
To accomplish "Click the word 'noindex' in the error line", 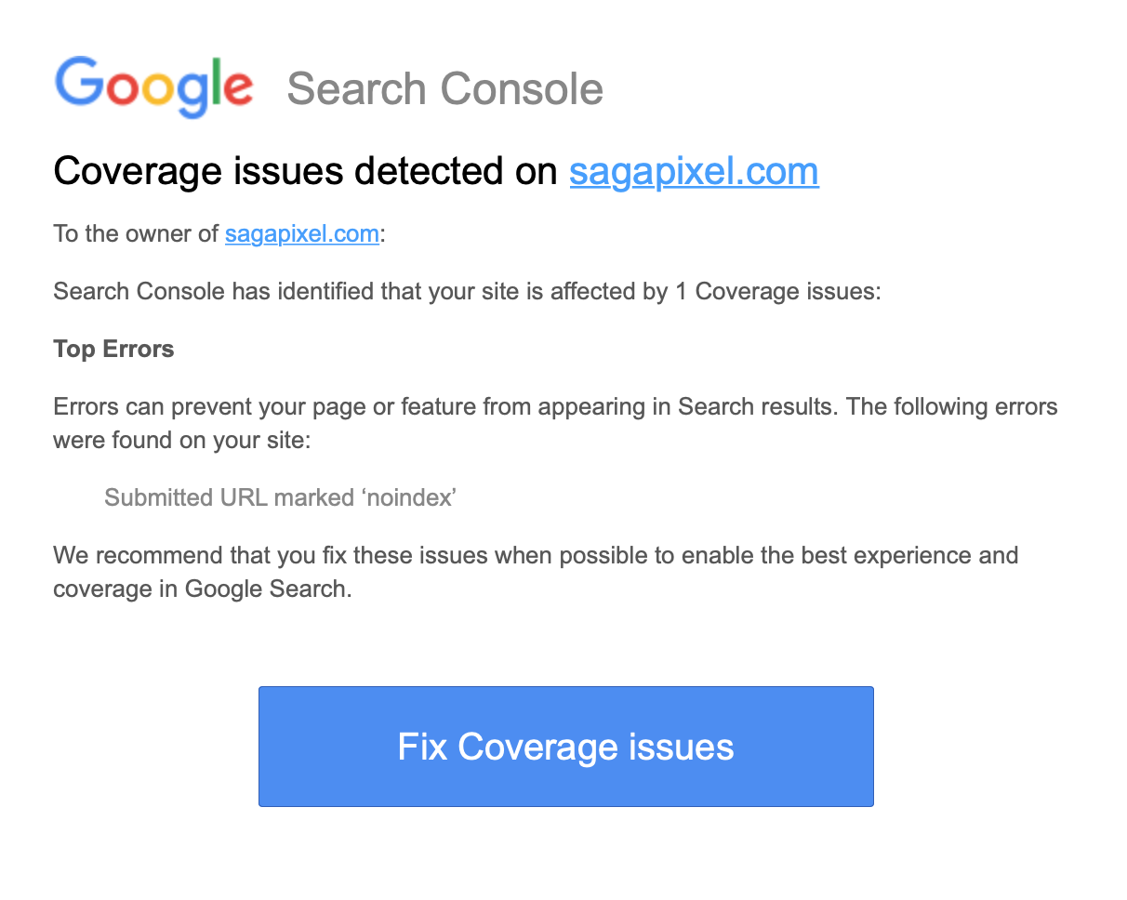I will point(407,497).
